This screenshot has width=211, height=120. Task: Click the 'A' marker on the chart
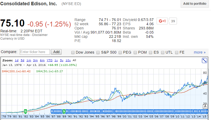[205, 106]
